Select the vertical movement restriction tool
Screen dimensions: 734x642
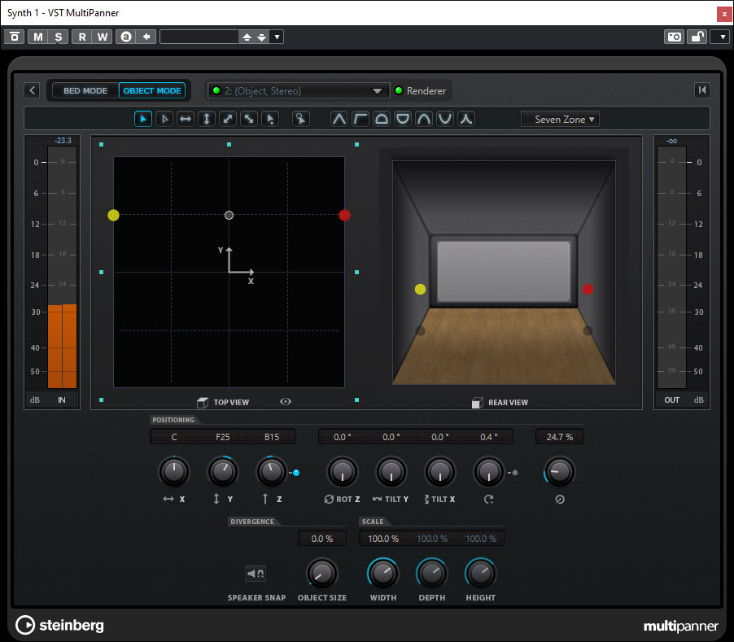[x=207, y=119]
